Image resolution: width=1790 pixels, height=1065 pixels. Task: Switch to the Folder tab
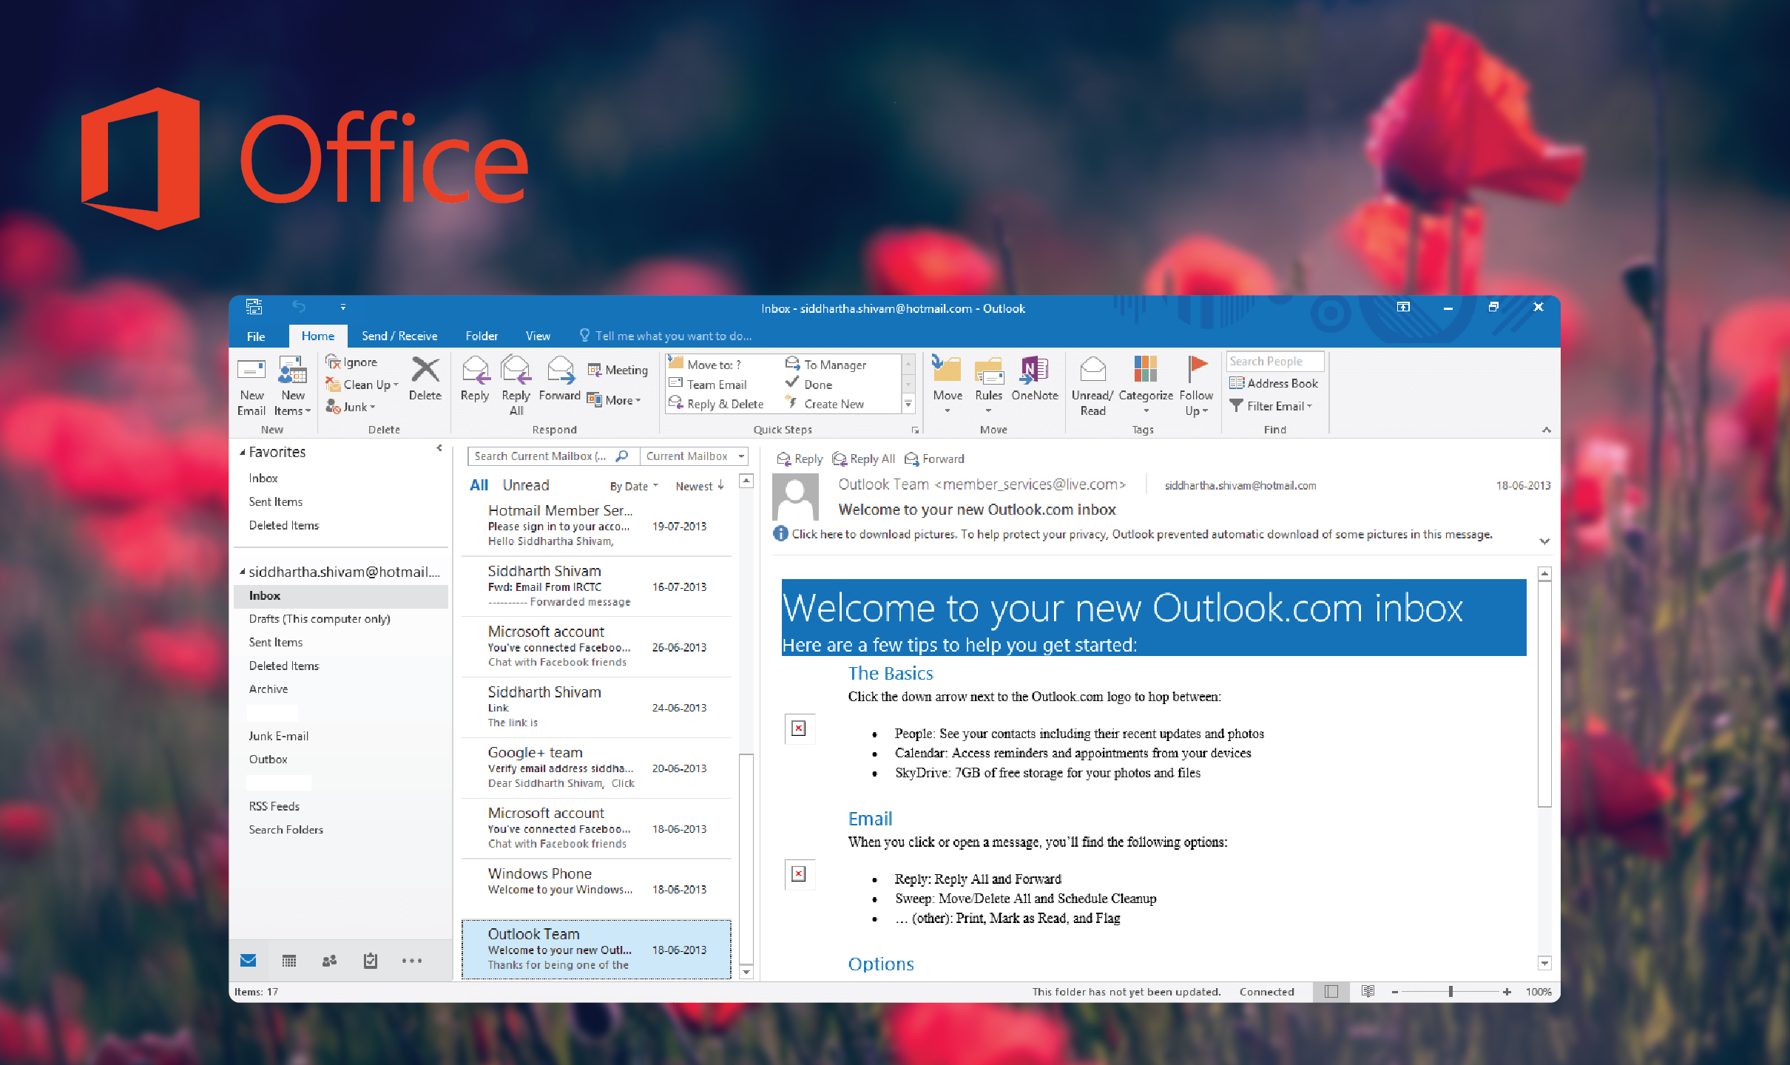(x=482, y=336)
